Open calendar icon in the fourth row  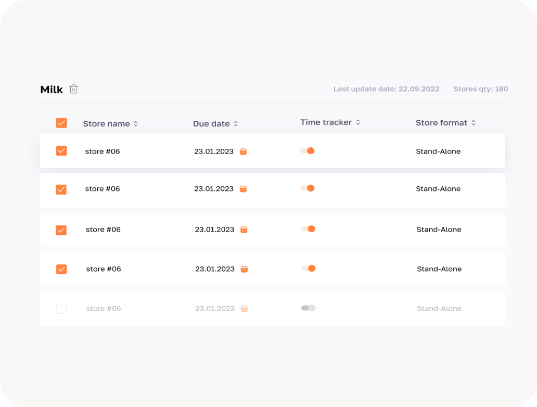244,269
